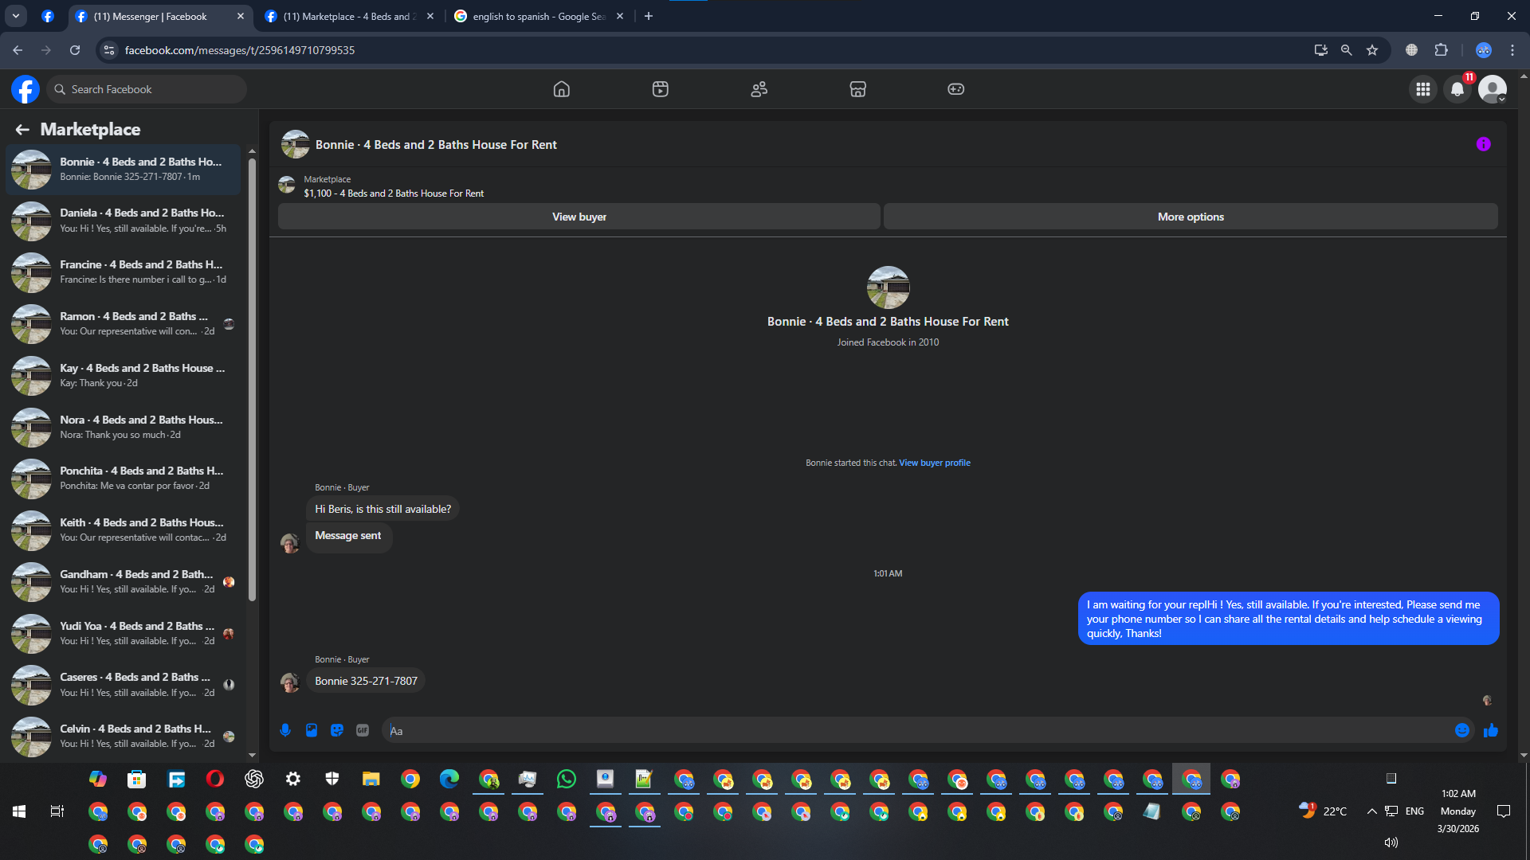The width and height of the screenshot is (1530, 860).
Task: Open Keith's conversation
Action: click(x=124, y=530)
